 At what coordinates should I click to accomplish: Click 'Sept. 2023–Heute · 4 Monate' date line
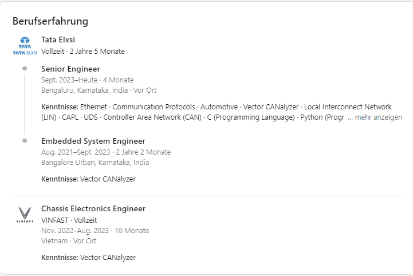(x=87, y=80)
